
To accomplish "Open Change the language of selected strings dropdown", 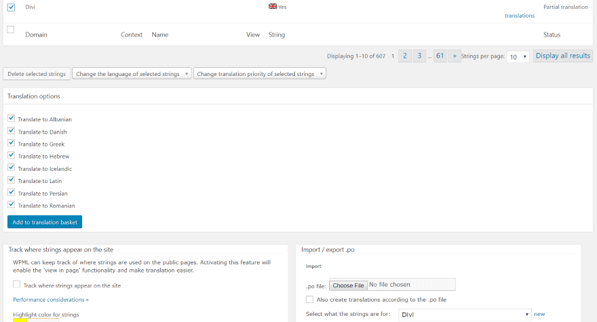I will pyautogui.click(x=132, y=73).
